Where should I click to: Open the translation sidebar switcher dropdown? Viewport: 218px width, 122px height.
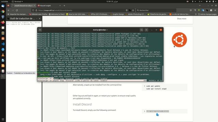point(37,19)
